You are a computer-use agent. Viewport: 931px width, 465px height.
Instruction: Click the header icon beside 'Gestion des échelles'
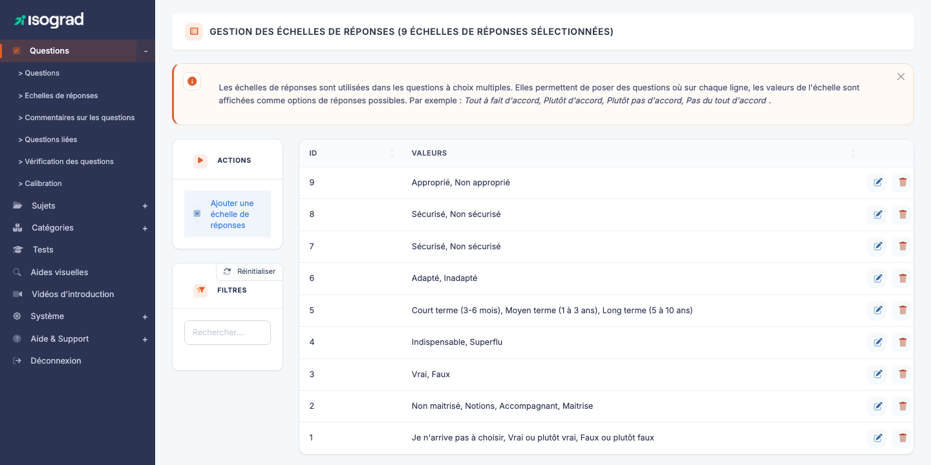[x=194, y=32]
